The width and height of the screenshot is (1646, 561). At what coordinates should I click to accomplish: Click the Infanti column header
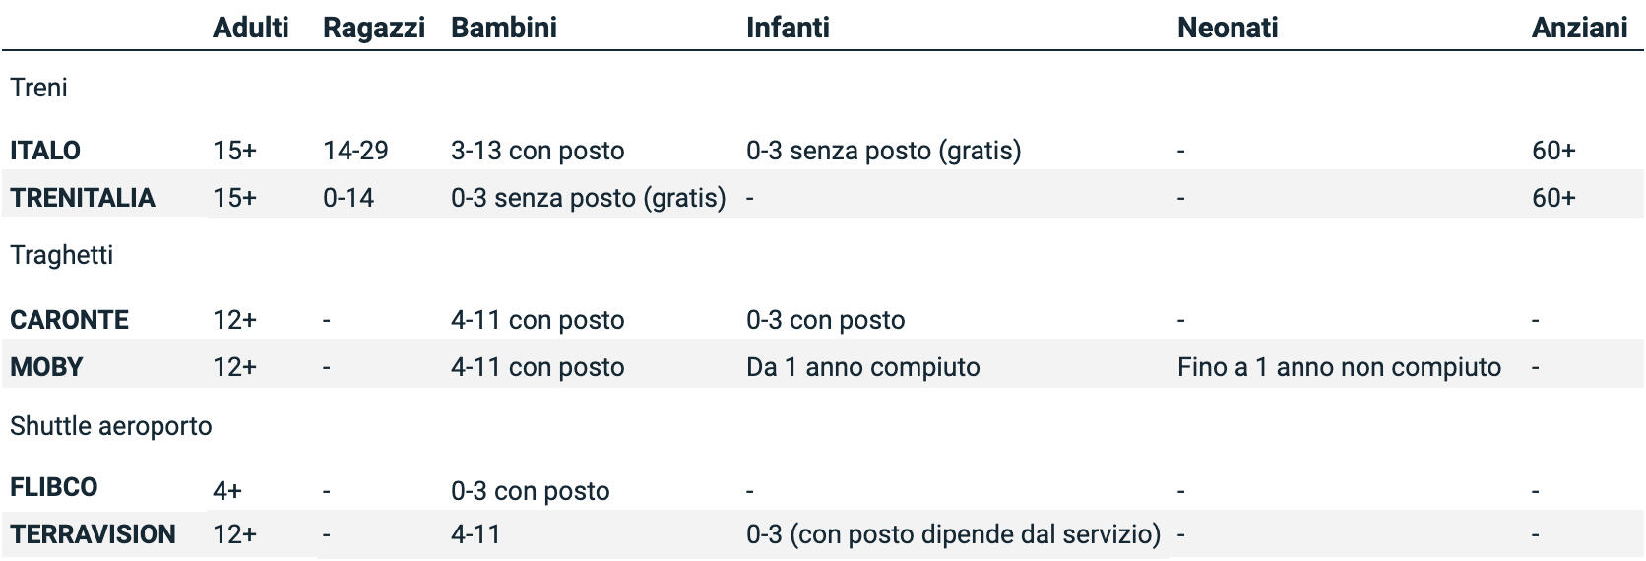788,28
